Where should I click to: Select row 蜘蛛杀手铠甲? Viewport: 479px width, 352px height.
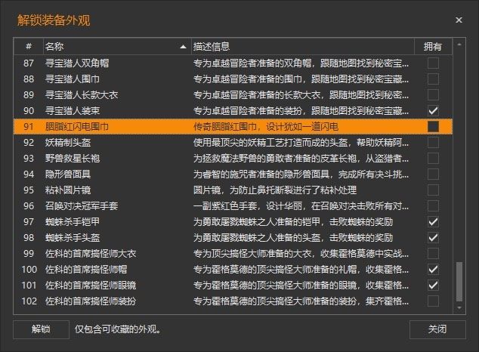(x=233, y=222)
